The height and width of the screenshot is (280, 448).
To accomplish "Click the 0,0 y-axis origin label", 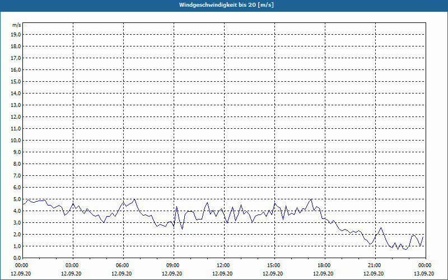I will tap(17, 258).
